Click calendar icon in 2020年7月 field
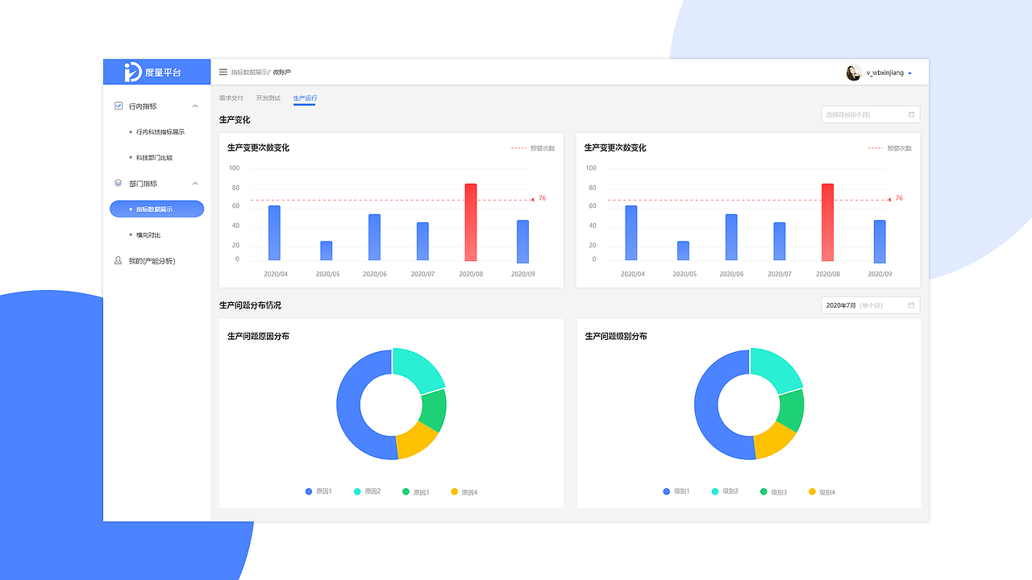Viewport: 1032px width, 580px height. 911,305
